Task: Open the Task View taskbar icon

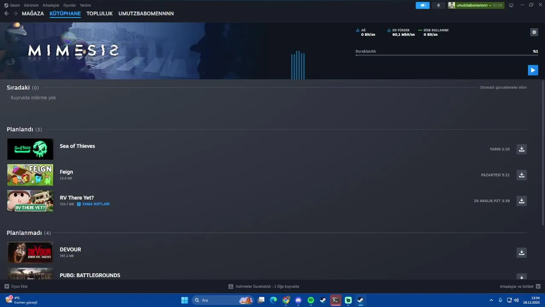Action: coord(261,300)
